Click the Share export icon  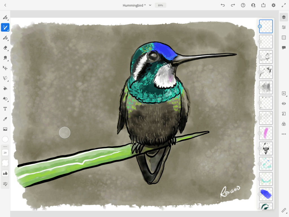263,5
